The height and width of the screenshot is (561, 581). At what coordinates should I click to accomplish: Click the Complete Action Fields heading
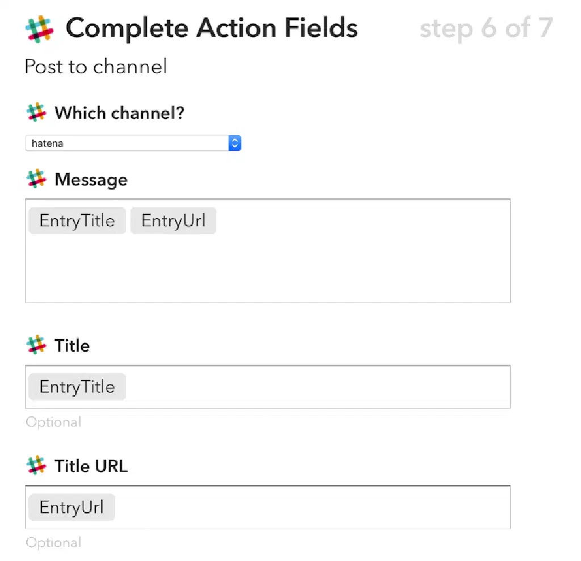212,28
